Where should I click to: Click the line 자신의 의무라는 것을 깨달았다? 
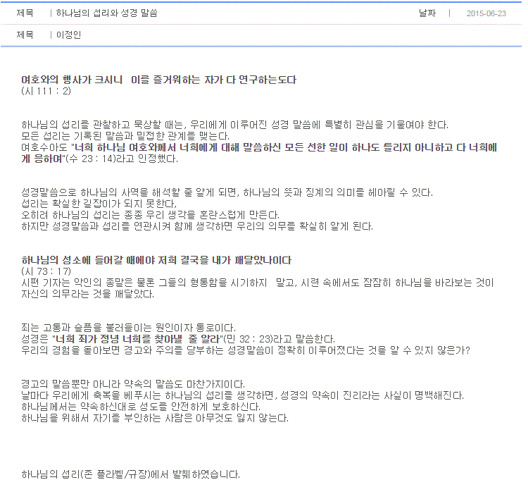(87, 294)
